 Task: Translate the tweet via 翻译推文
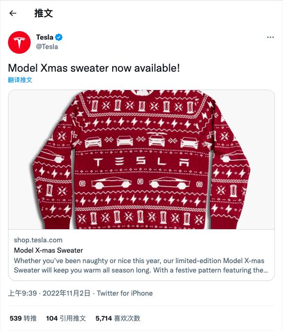[20, 80]
